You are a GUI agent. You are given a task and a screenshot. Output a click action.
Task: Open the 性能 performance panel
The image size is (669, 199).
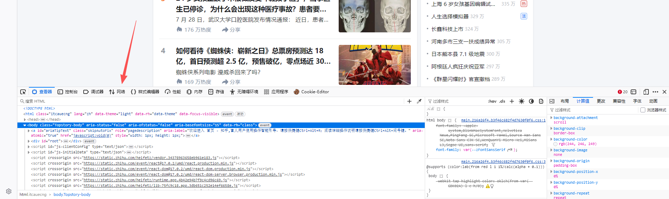[x=173, y=92]
